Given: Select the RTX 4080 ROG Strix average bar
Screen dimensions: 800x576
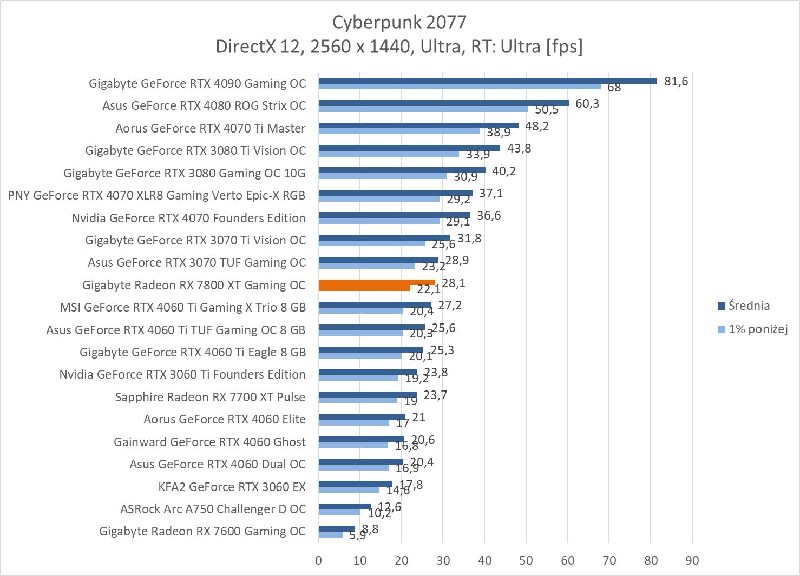Looking at the screenshot, I should point(443,103).
